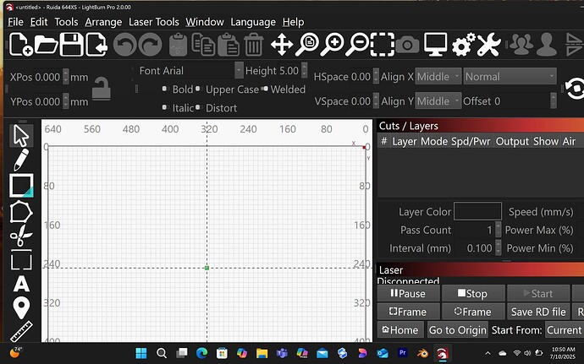Copy selection with the Copy icon
The height and width of the screenshot is (364, 584).
point(203,45)
